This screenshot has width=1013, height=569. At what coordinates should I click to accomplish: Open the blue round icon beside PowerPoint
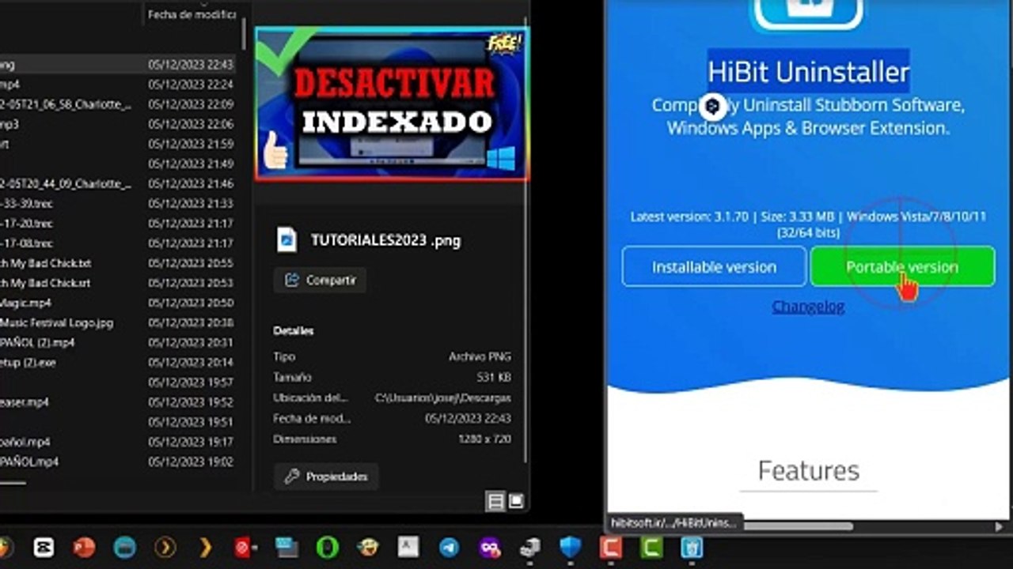[x=124, y=547]
